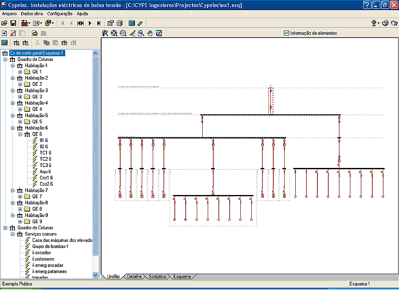This screenshot has height=294, width=399.
Task: Jump to the last item with the skip-to-end arrow
Action: coord(99,23)
